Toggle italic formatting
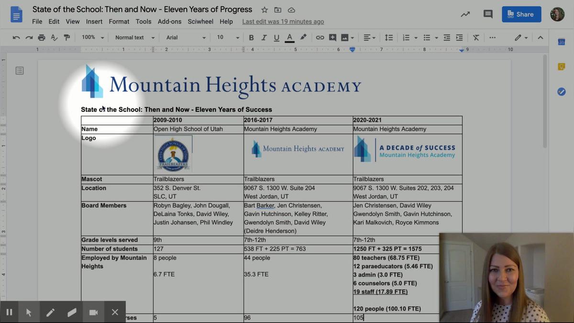 click(264, 37)
